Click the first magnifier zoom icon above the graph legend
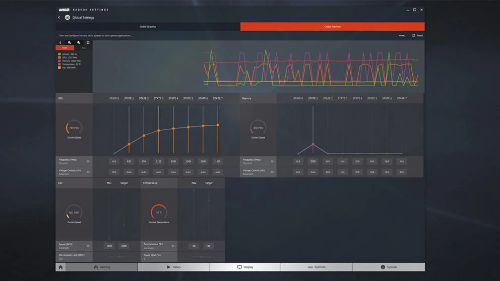Image resolution: width=500 pixels, height=281 pixels. click(x=70, y=43)
